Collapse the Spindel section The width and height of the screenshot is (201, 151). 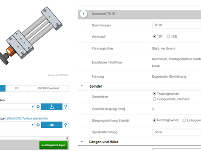[82, 86]
